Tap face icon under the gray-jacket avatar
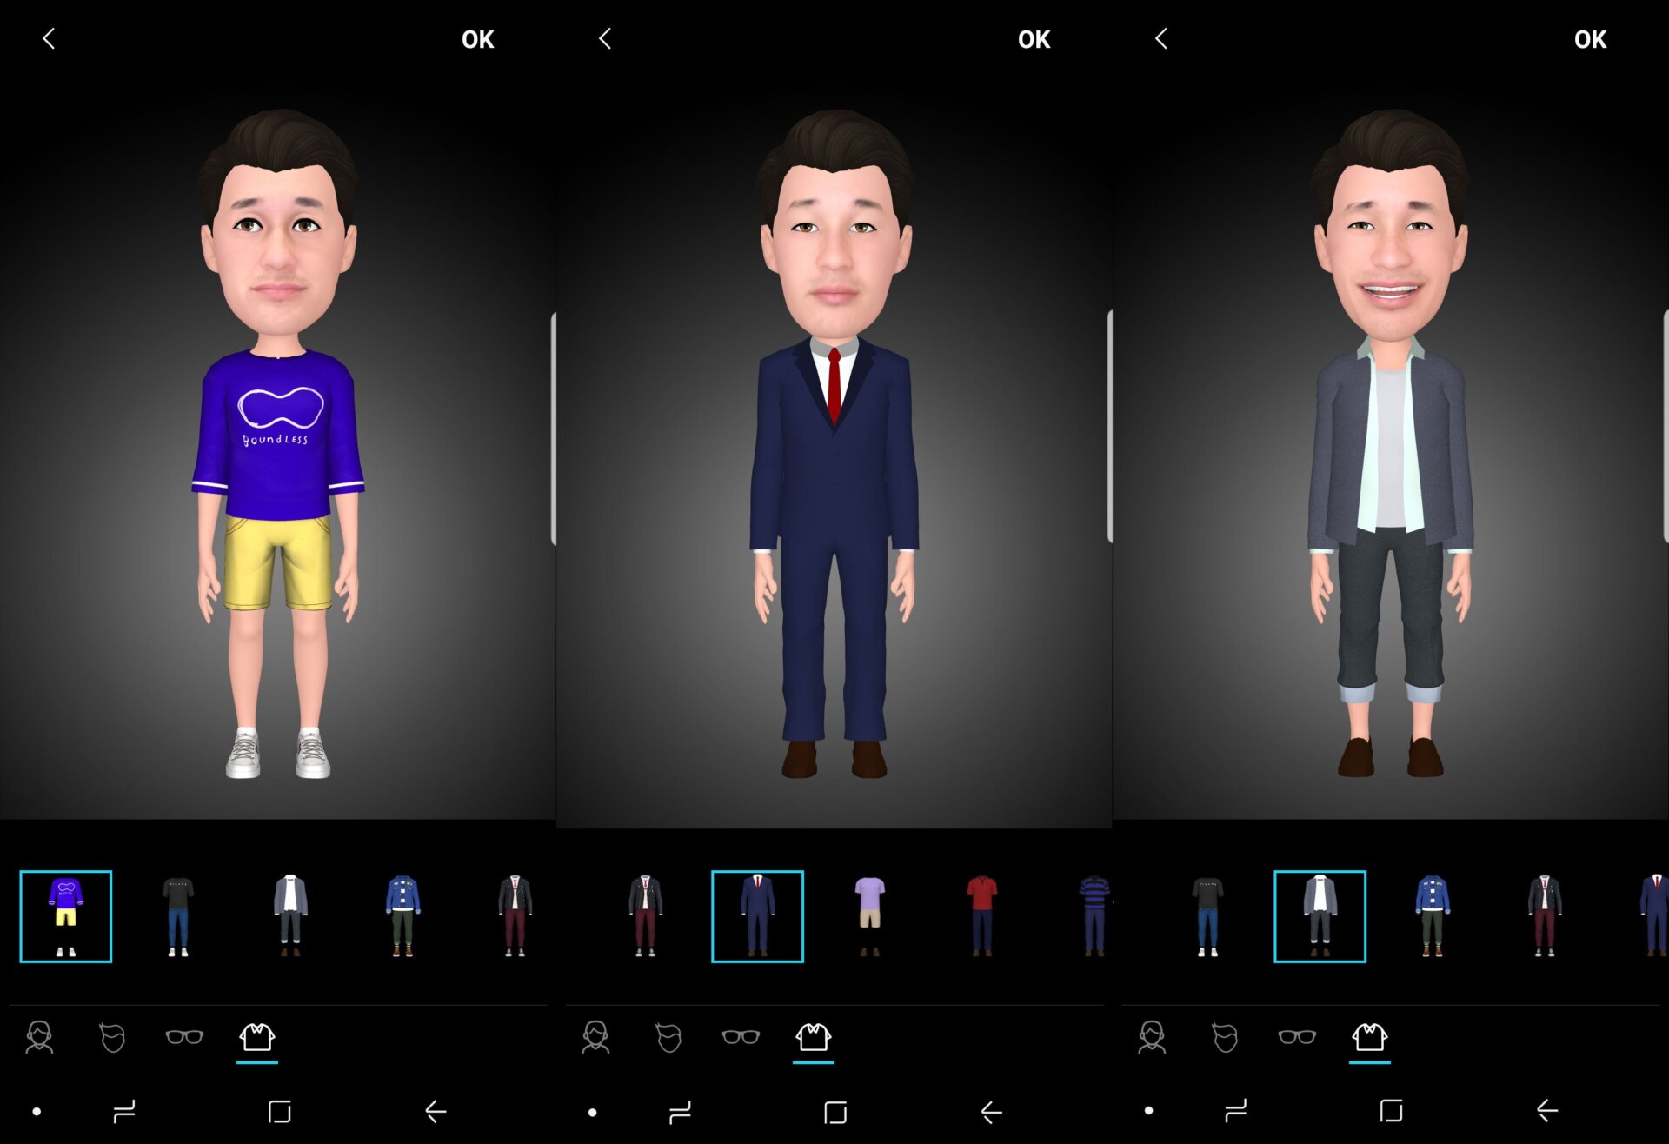 point(1152,1036)
